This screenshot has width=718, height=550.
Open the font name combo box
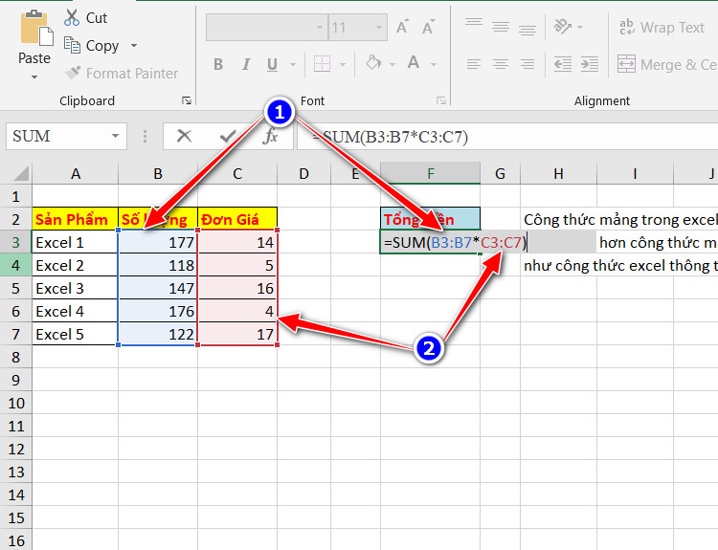pos(267,28)
